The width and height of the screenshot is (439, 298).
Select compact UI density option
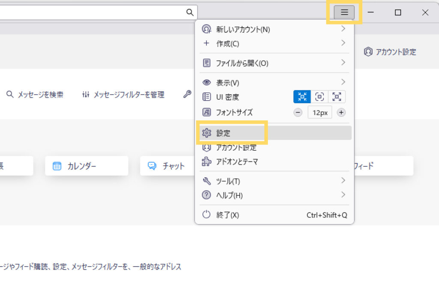pos(302,97)
